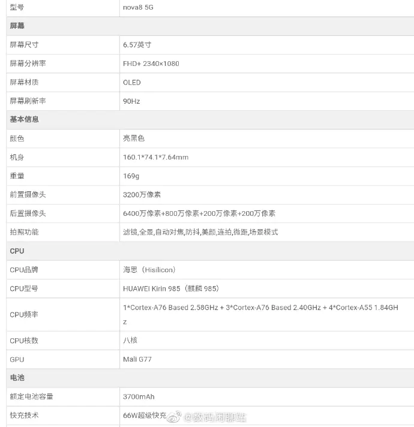Click the 'CPU核数' label

pyautogui.click(x=24, y=341)
